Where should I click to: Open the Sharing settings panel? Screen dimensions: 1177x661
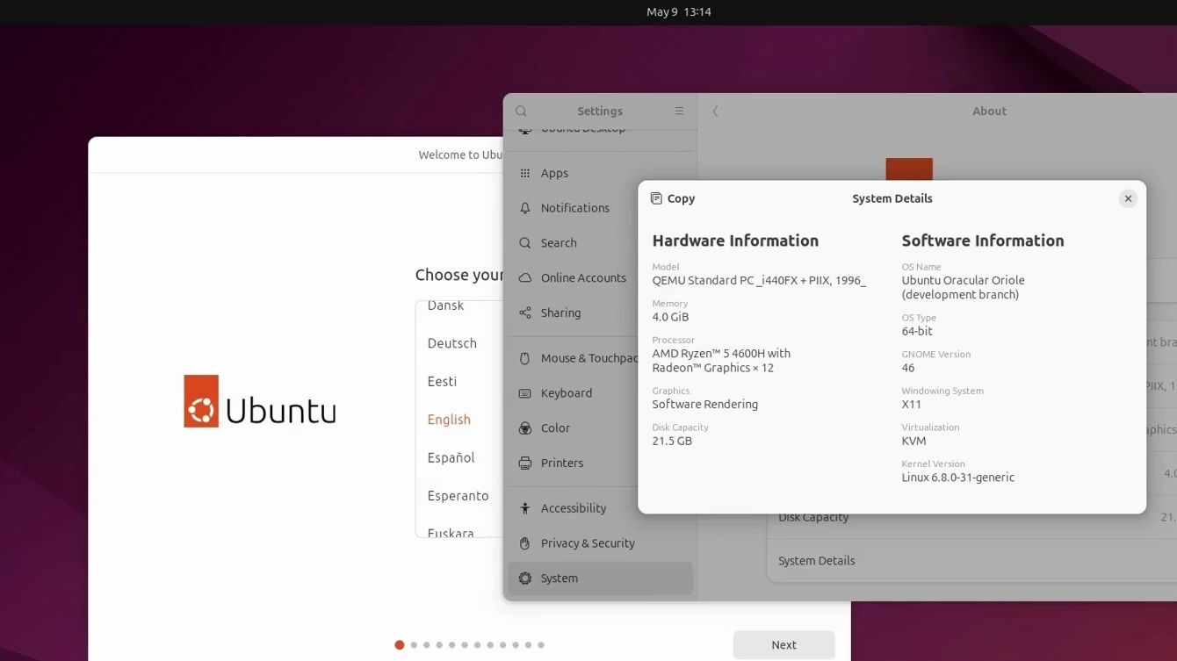click(601, 313)
